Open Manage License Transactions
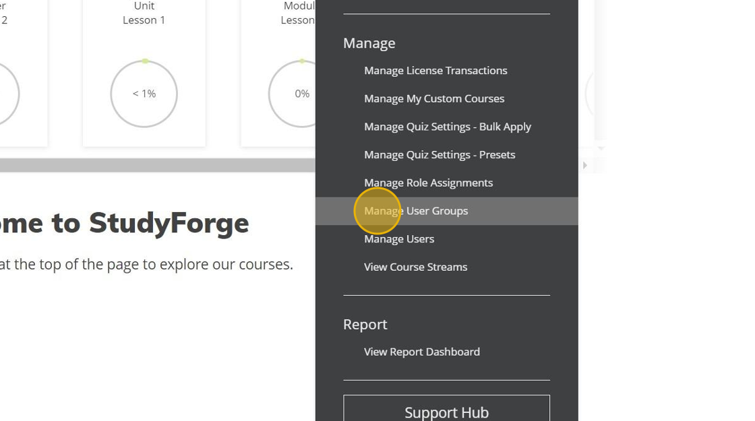 [x=435, y=71]
